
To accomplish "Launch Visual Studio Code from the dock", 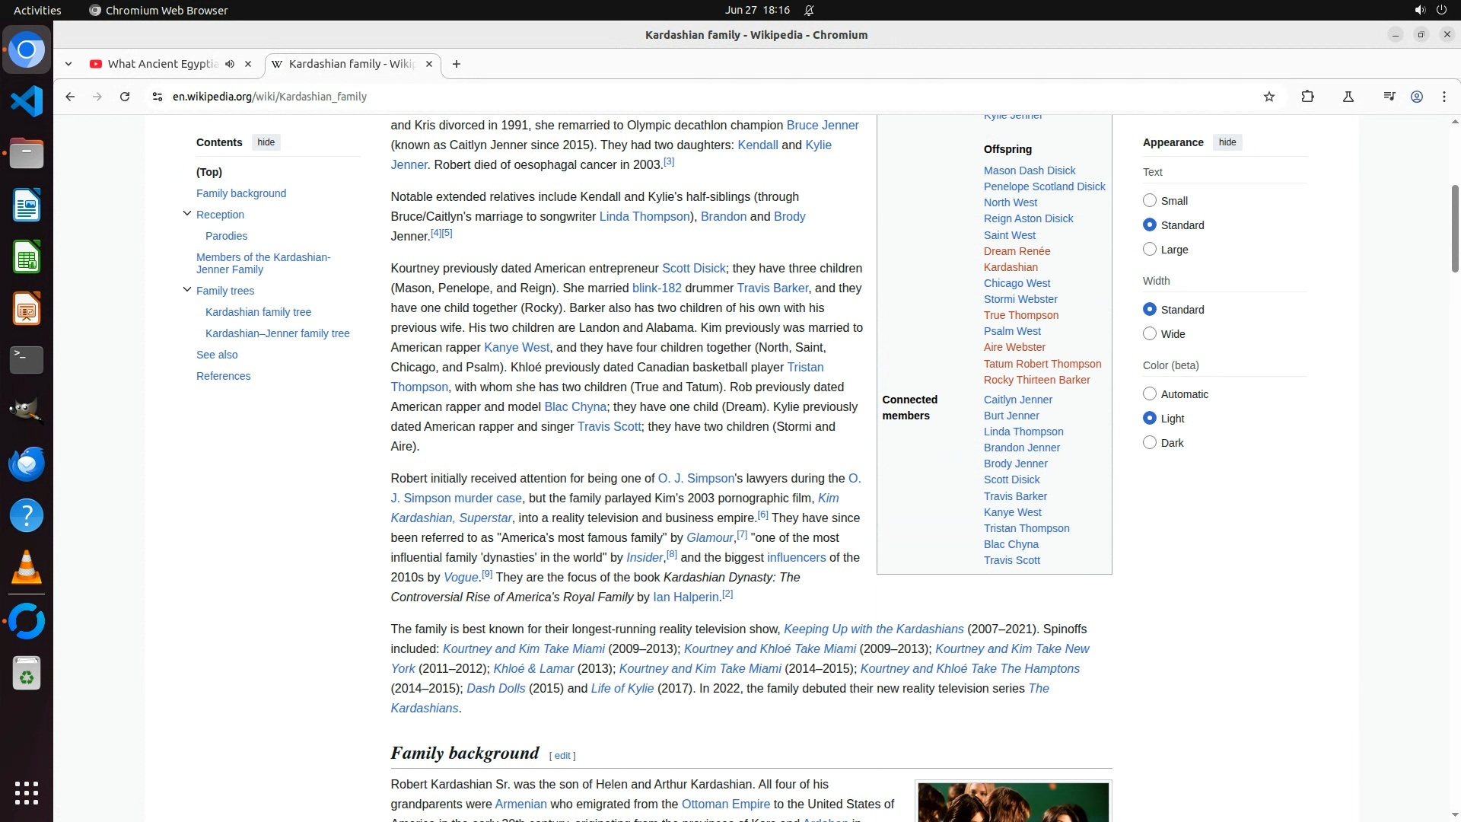I will coord(27,101).
